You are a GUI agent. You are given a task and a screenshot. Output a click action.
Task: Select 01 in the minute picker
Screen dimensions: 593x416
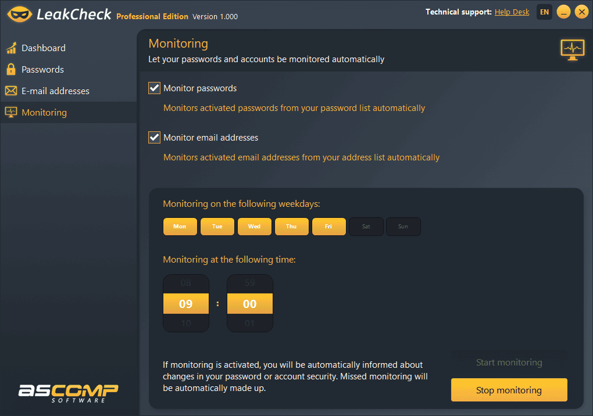(x=250, y=323)
